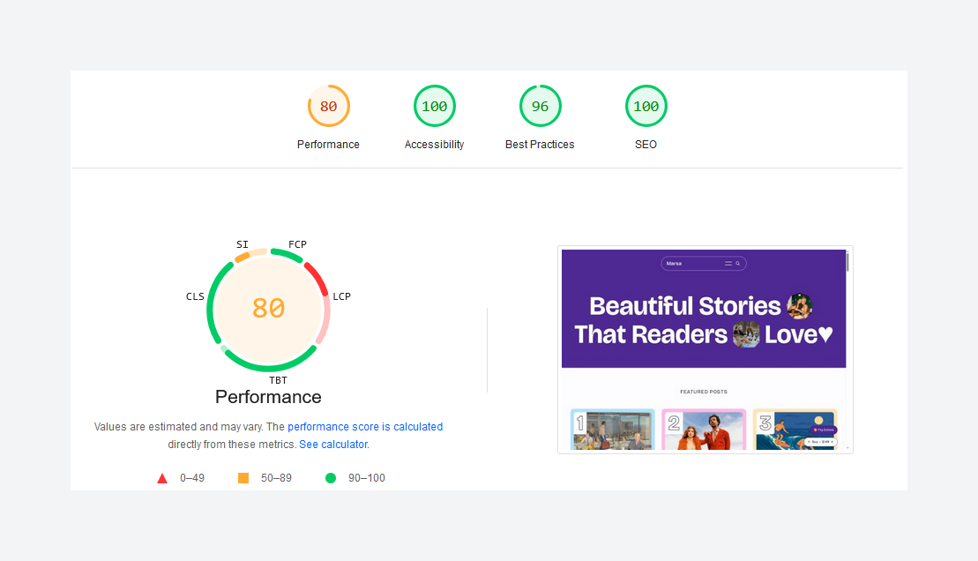
Task: Click the Accessibility score gauge showing 100
Action: click(435, 106)
